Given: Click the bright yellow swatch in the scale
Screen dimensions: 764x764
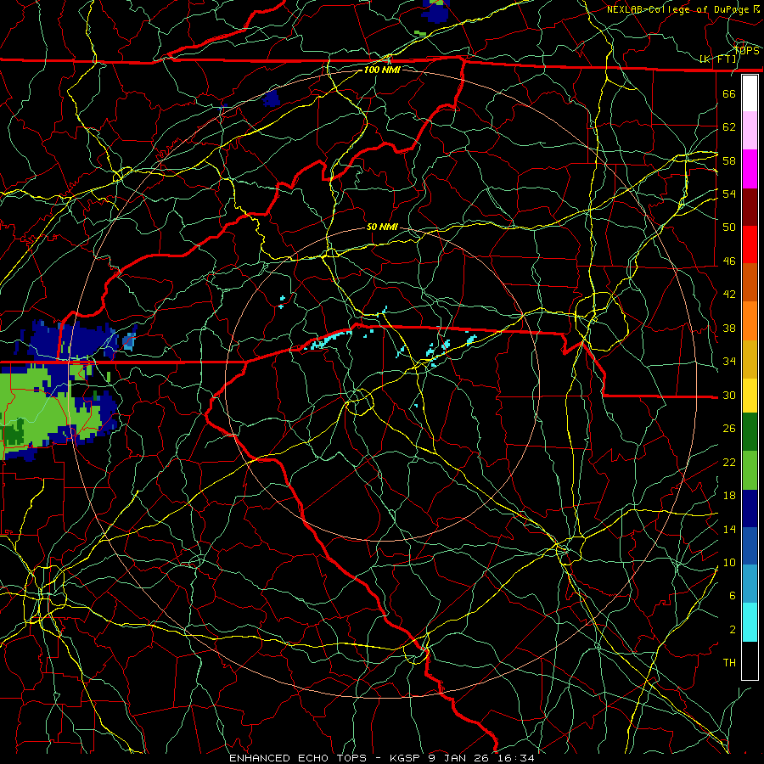Looking at the screenshot, I should (750, 396).
